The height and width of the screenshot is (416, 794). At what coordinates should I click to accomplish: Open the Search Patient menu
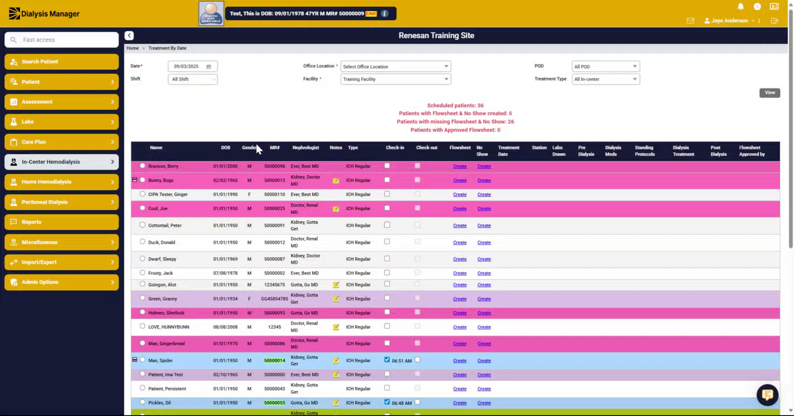tap(62, 62)
